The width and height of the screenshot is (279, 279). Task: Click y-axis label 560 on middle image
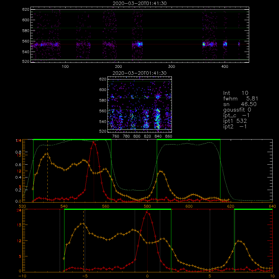[103, 111]
